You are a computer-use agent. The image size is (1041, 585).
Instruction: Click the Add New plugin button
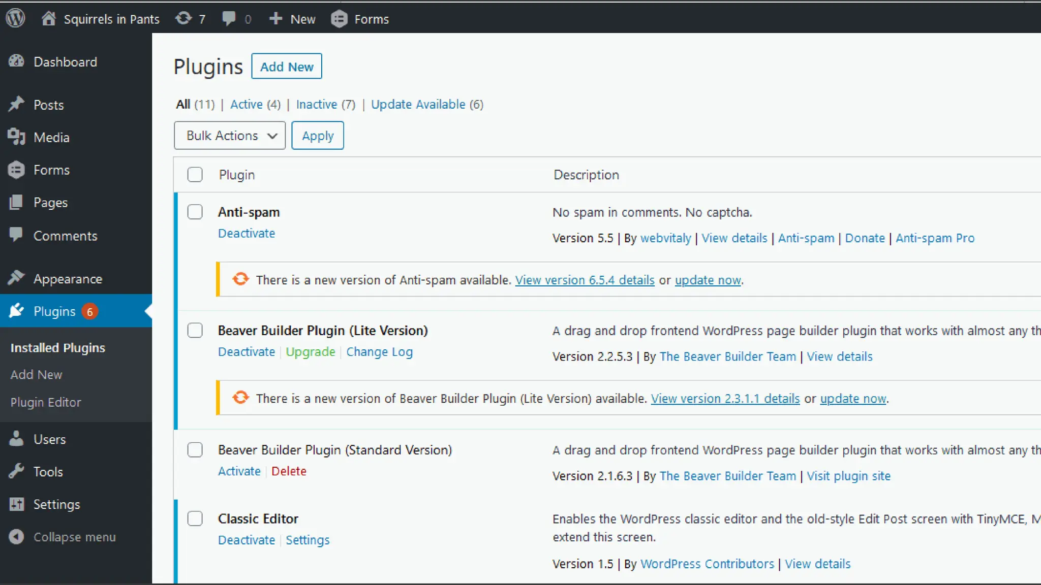[287, 67]
